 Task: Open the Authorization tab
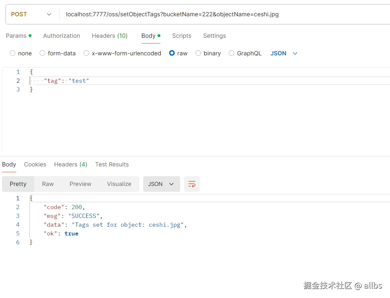61,36
